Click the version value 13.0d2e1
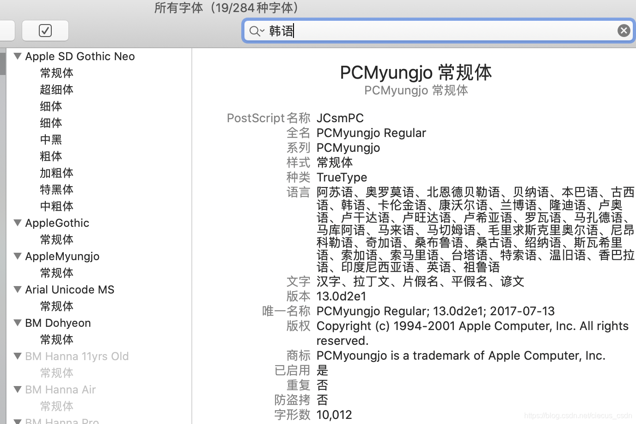 pos(341,296)
